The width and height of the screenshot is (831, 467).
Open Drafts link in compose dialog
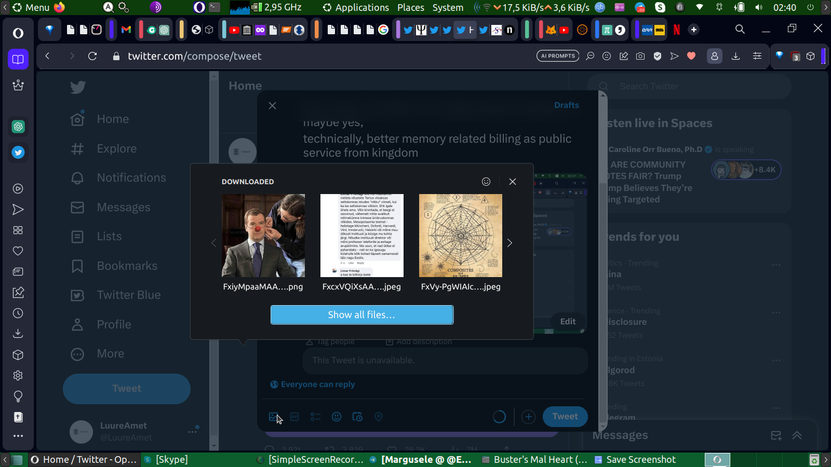tap(566, 105)
